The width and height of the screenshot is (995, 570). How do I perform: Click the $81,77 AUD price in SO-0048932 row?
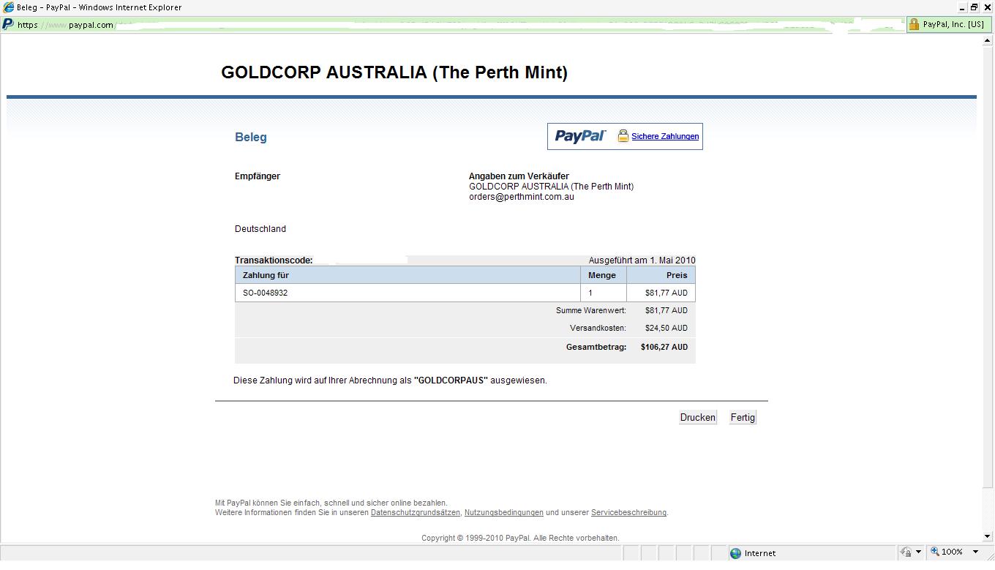[667, 293]
